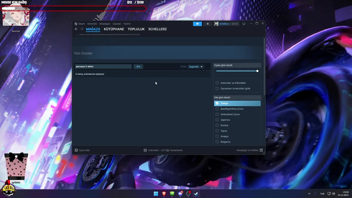Open the Oyunlar menu
The height and width of the screenshot is (198, 352).
pyautogui.click(x=117, y=24)
